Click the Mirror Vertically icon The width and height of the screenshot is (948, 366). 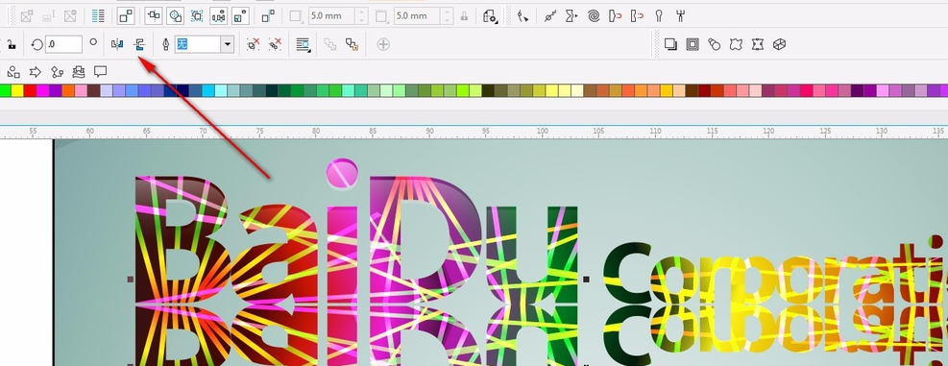click(139, 44)
